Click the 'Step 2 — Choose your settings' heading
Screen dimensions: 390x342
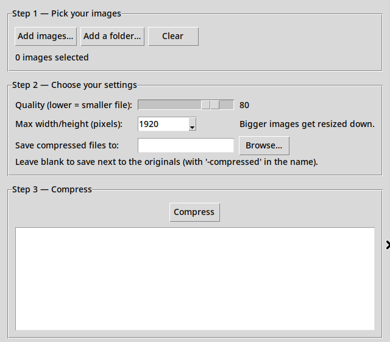click(74, 85)
